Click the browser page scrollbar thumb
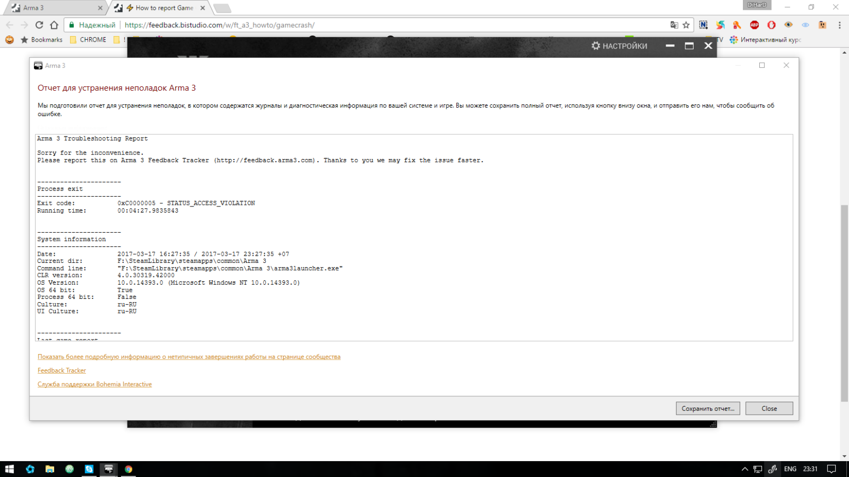849x477 pixels. [x=845, y=303]
